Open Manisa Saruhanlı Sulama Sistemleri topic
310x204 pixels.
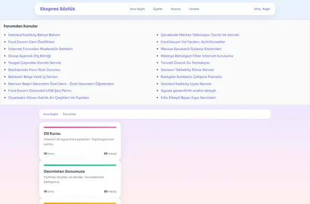tap(191, 49)
